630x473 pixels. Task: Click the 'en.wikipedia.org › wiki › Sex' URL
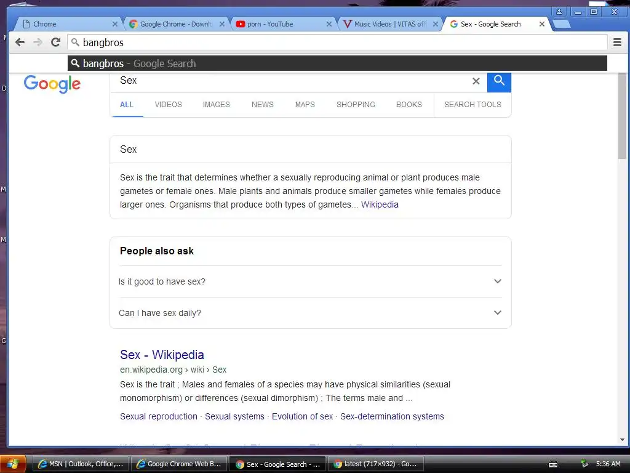173,370
